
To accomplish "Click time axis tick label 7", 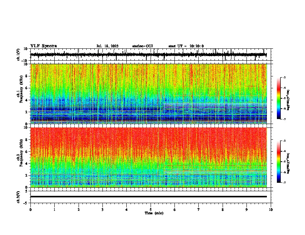I will click(199, 210).
